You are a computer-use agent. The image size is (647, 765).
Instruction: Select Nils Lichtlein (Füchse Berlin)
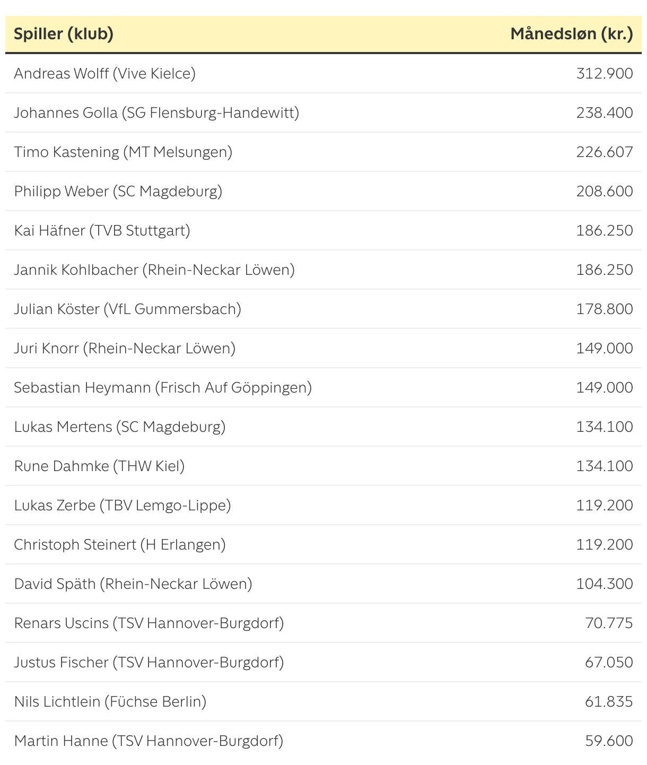tap(110, 701)
